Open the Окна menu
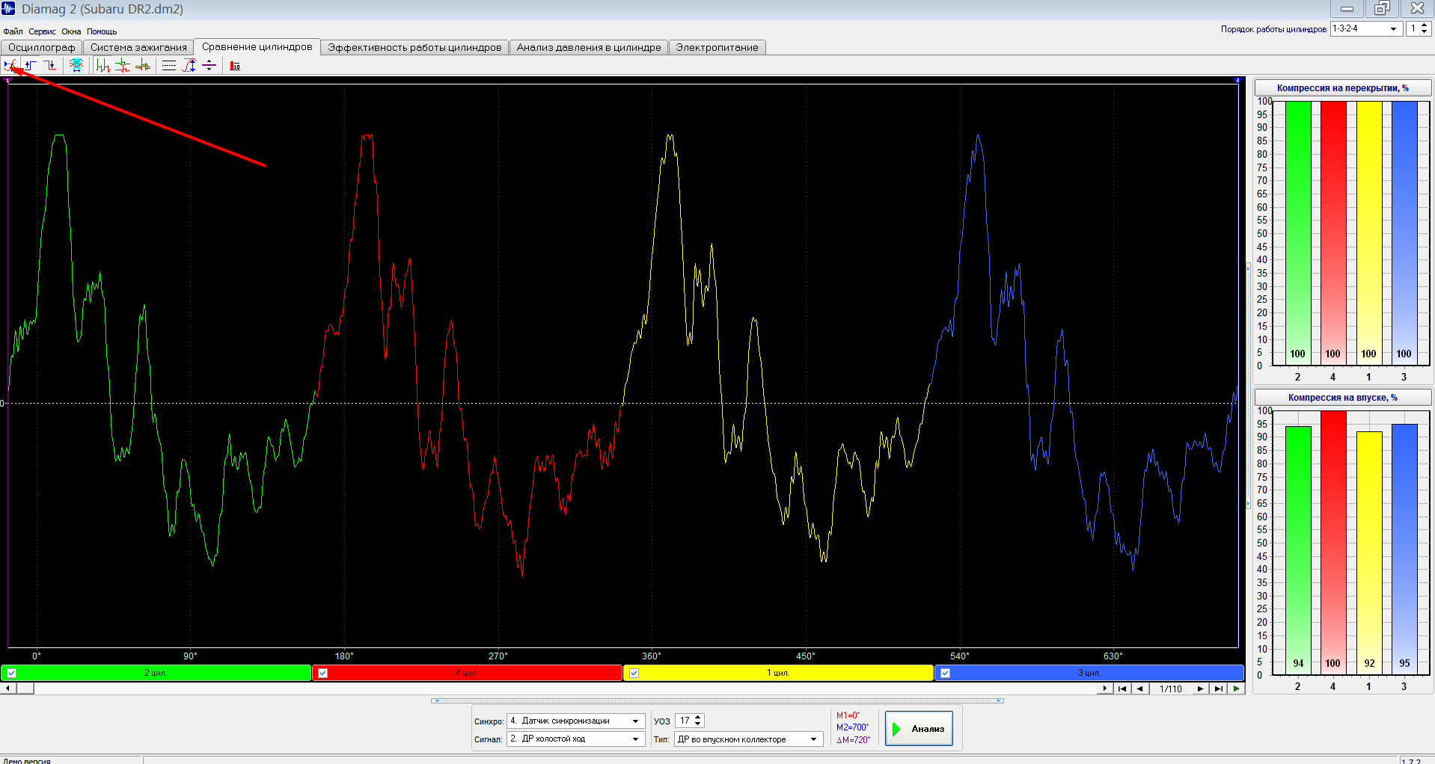This screenshot has height=764, width=1435. [71, 31]
